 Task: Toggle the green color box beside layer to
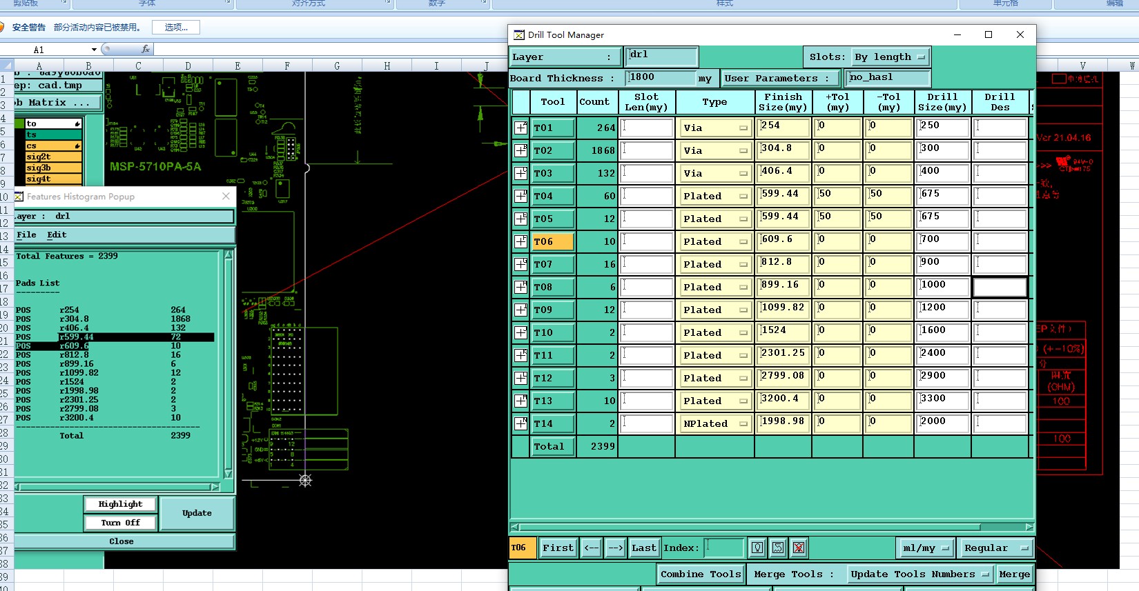click(x=19, y=124)
